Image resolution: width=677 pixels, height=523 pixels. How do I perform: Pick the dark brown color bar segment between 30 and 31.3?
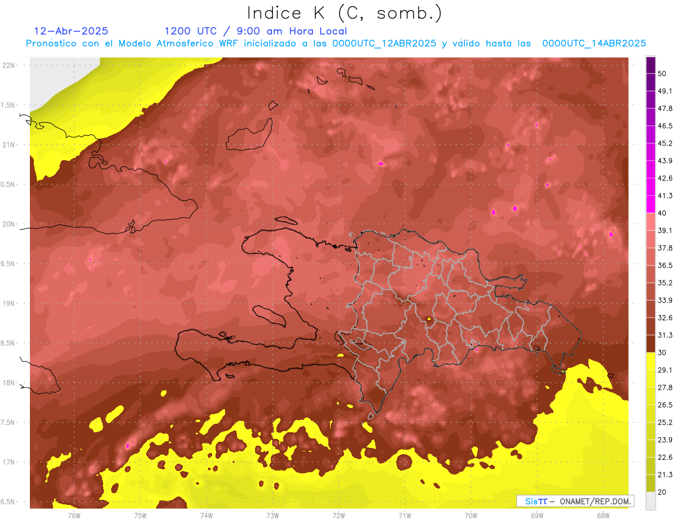coord(650,344)
